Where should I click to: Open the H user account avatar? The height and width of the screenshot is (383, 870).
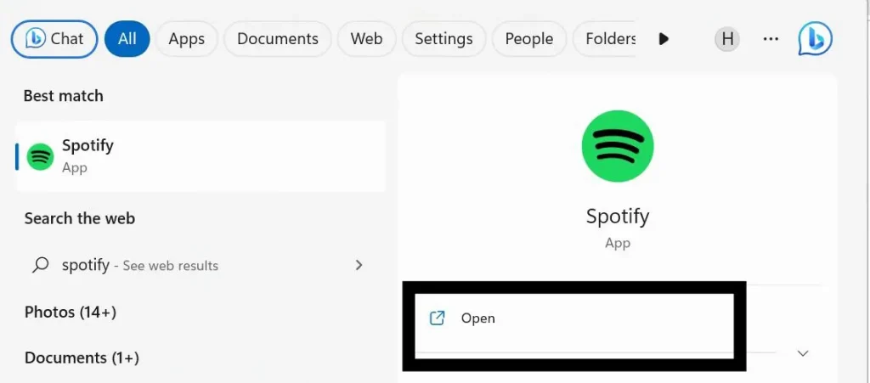[x=727, y=39]
